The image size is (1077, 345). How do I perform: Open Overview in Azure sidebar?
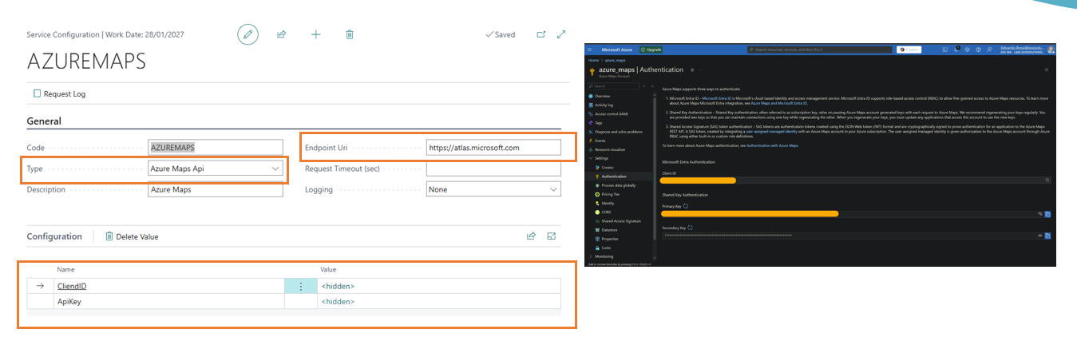602,96
